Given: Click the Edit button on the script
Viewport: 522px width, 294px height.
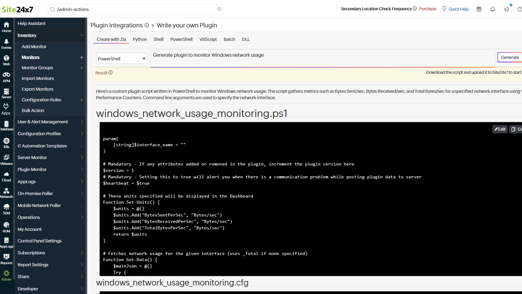Looking at the screenshot, I should pos(500,129).
